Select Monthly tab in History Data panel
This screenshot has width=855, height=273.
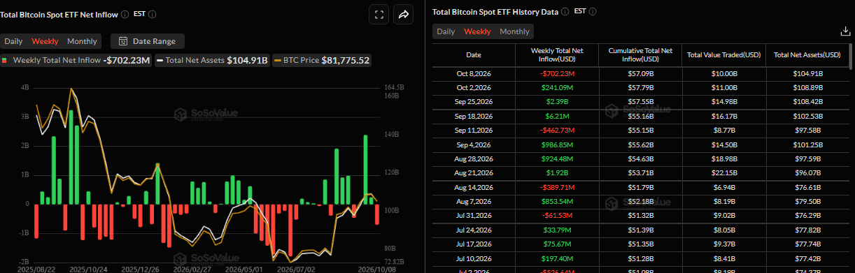[x=514, y=31]
